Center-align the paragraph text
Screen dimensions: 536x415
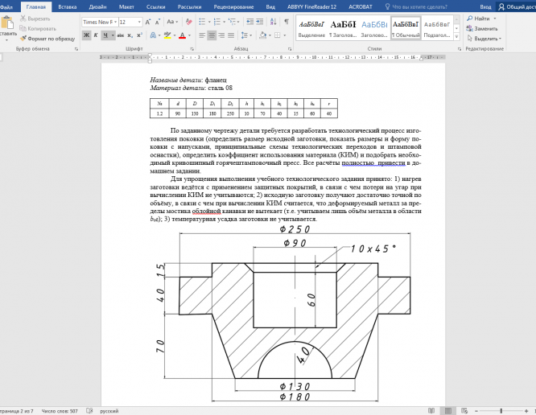(212, 36)
